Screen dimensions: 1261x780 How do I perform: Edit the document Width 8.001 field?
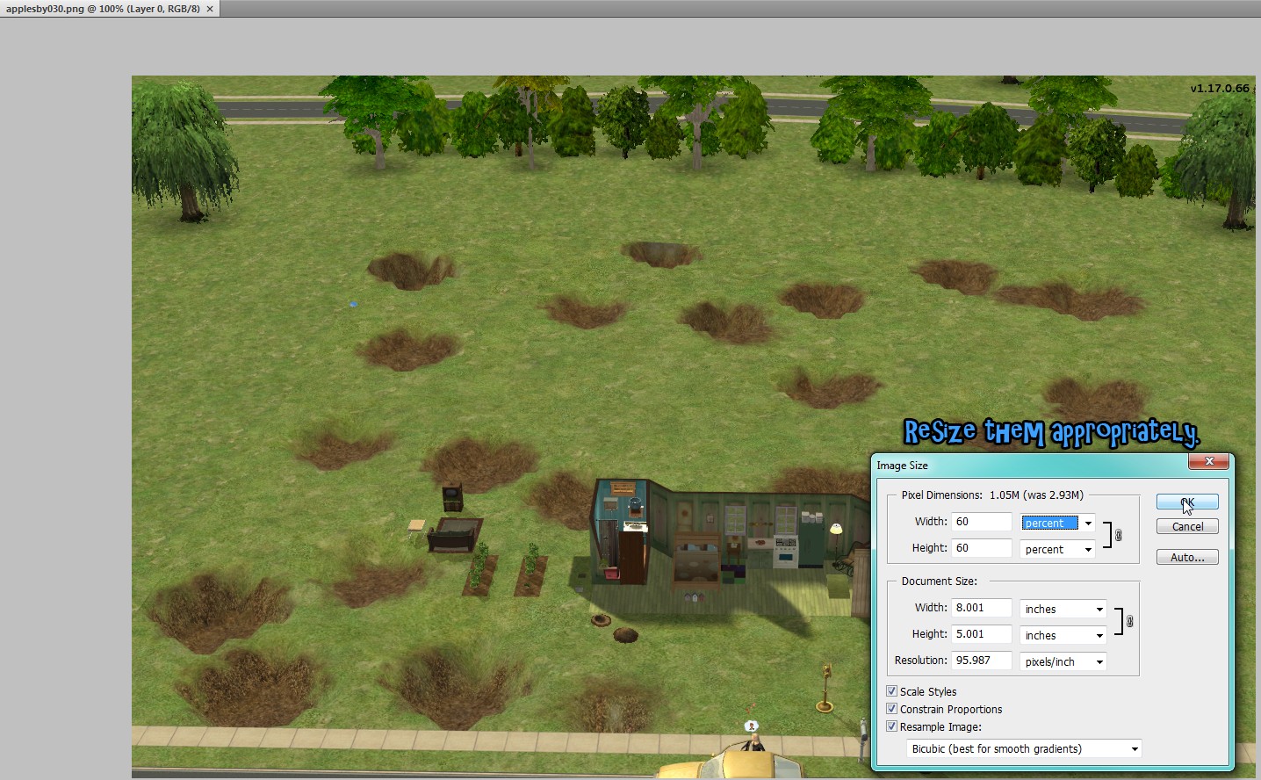coord(982,608)
